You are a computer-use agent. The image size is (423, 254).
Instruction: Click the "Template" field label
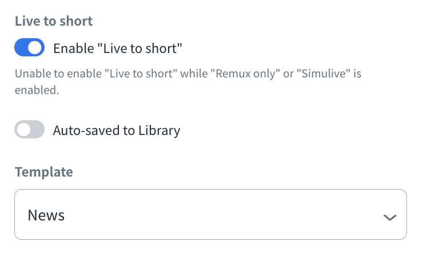[x=43, y=171]
